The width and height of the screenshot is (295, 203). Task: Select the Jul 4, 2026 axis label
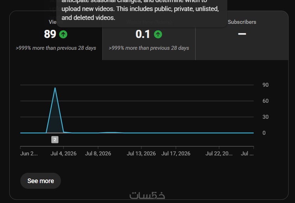[63, 154]
